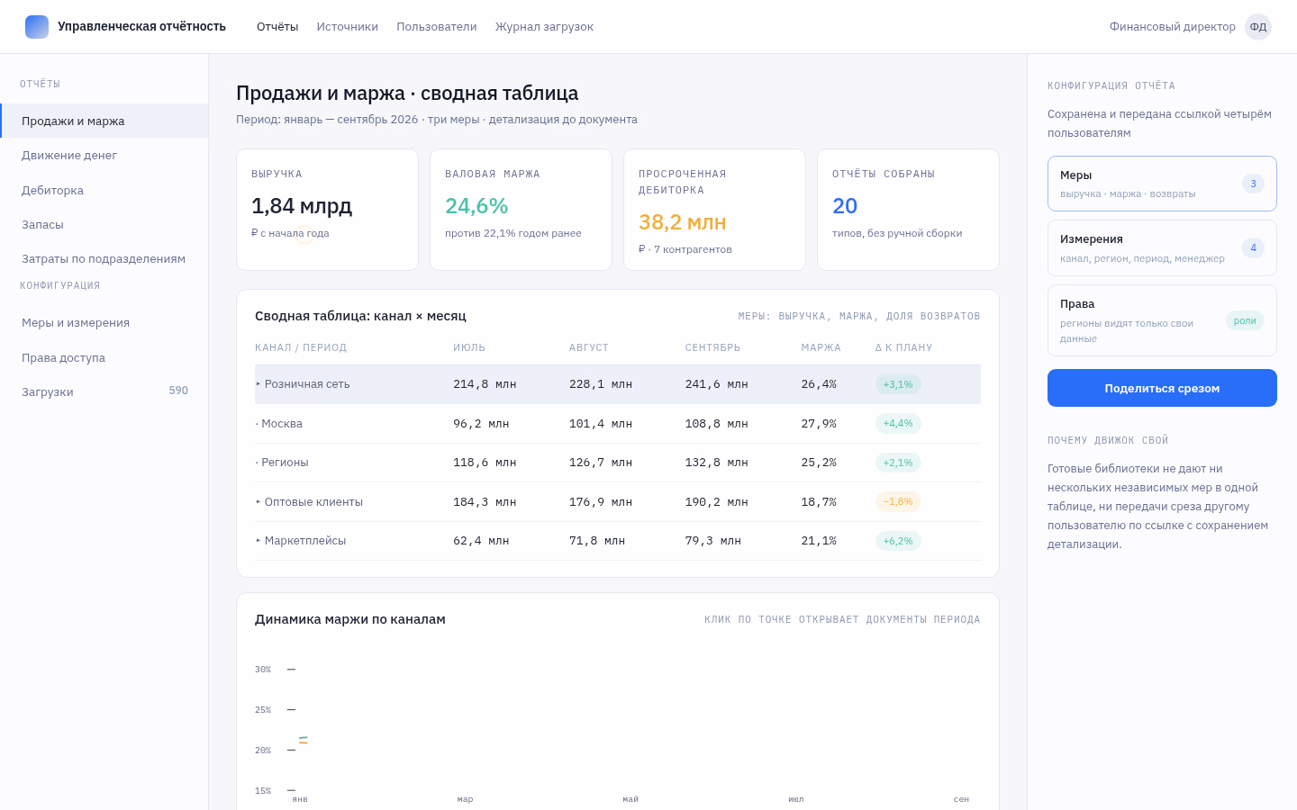Image resolution: width=1297 pixels, height=810 pixels.
Task: Expand the Оптовые клиенты row
Action: [258, 502]
